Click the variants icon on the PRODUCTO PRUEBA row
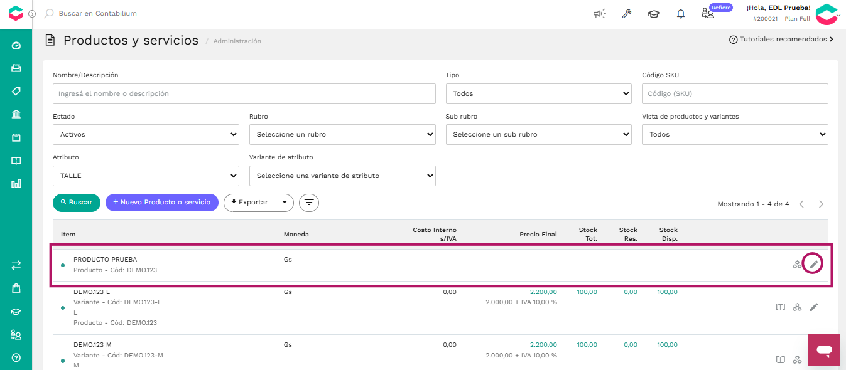The height and width of the screenshot is (370, 846). pyautogui.click(x=797, y=264)
